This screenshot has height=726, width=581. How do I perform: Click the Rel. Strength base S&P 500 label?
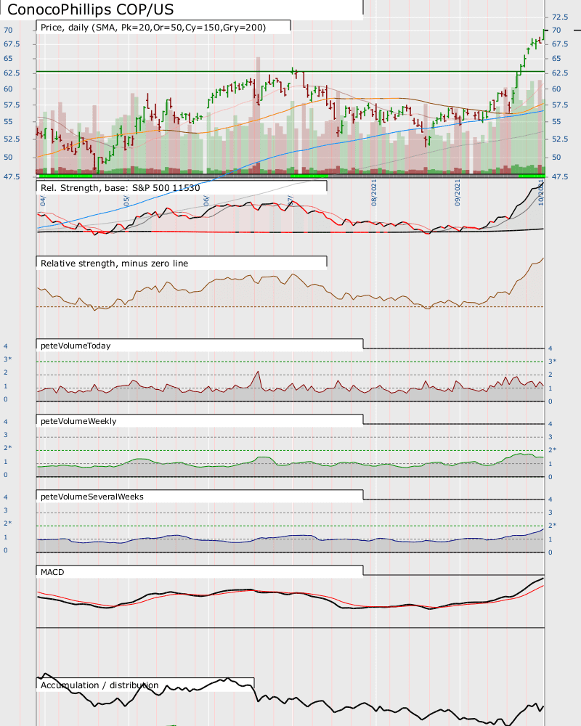point(121,187)
